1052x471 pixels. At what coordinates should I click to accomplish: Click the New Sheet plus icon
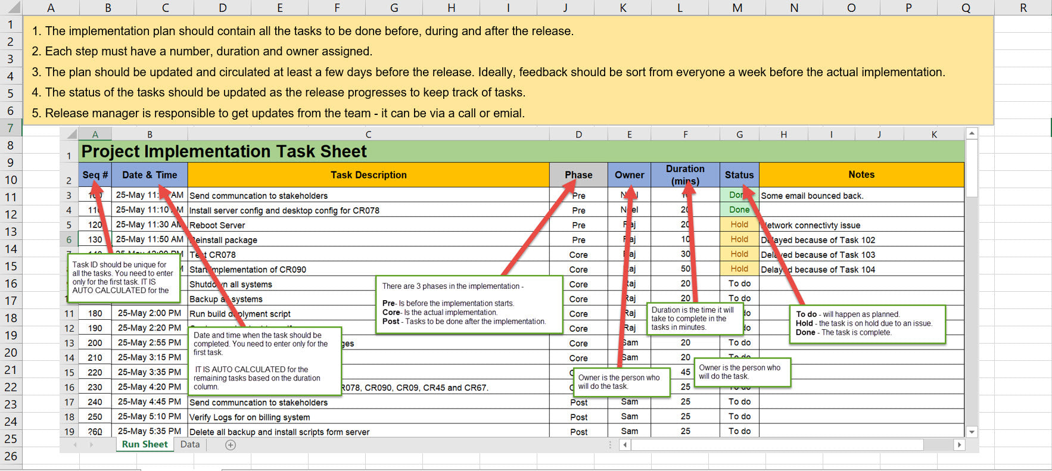point(231,445)
